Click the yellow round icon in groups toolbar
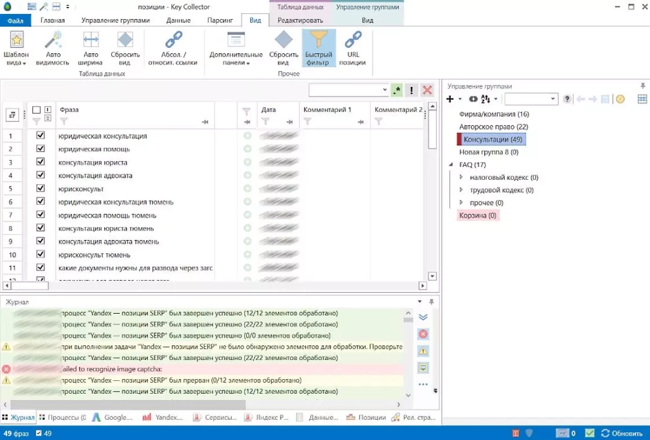This screenshot has width=650, height=440. coord(620,99)
